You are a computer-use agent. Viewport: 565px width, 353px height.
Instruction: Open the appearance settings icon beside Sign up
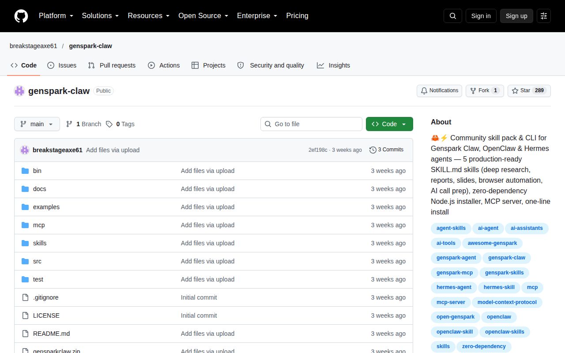(544, 16)
